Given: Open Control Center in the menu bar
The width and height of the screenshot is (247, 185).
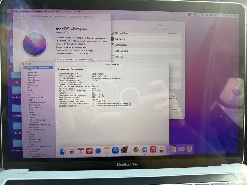Looking at the screenshot, I should click(211, 15).
